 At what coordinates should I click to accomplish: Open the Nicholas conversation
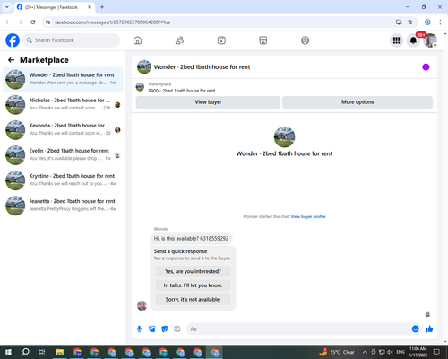click(63, 105)
